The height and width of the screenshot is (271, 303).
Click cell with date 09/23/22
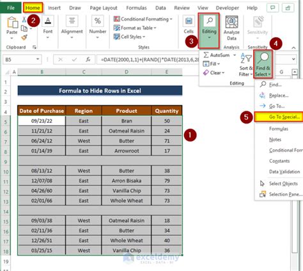pos(42,121)
